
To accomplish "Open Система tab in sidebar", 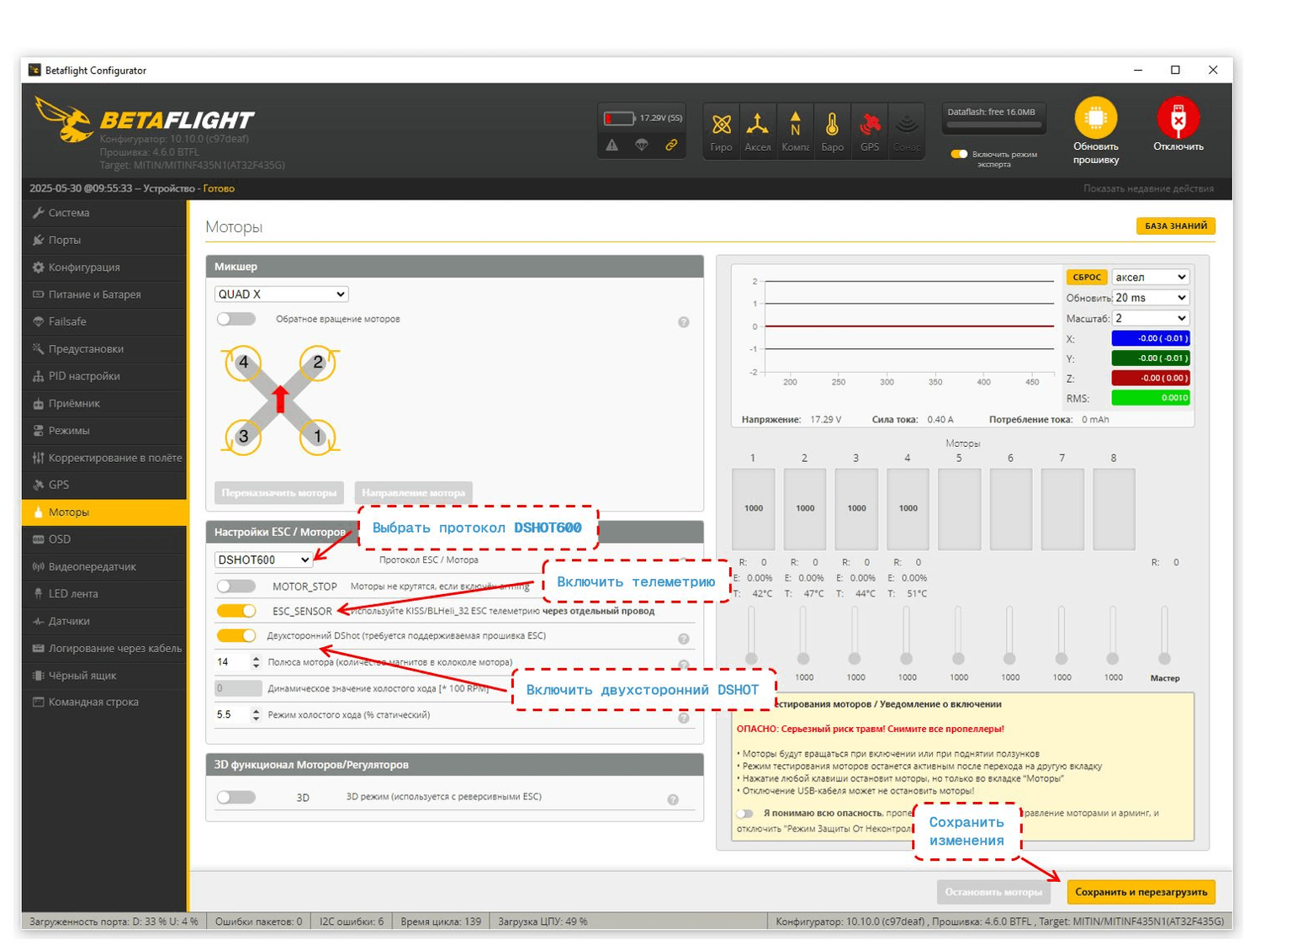I will [104, 213].
